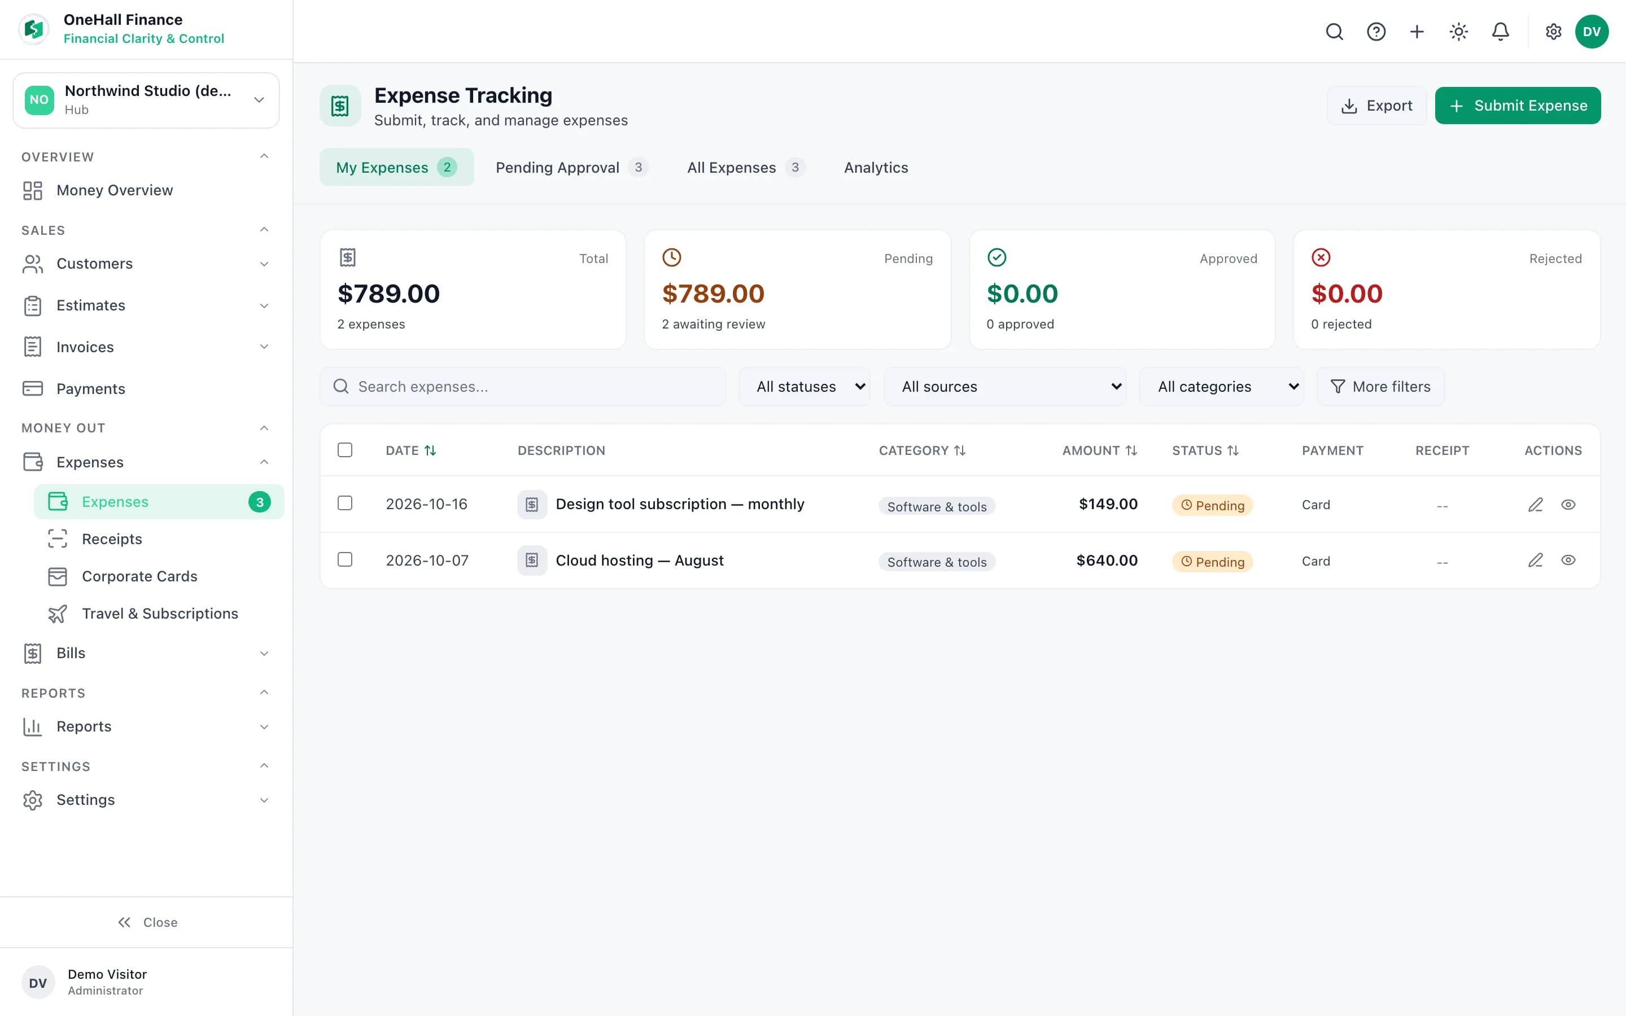Focus the Search expenses field
Screen dimensions: 1626x1016
click(x=523, y=387)
